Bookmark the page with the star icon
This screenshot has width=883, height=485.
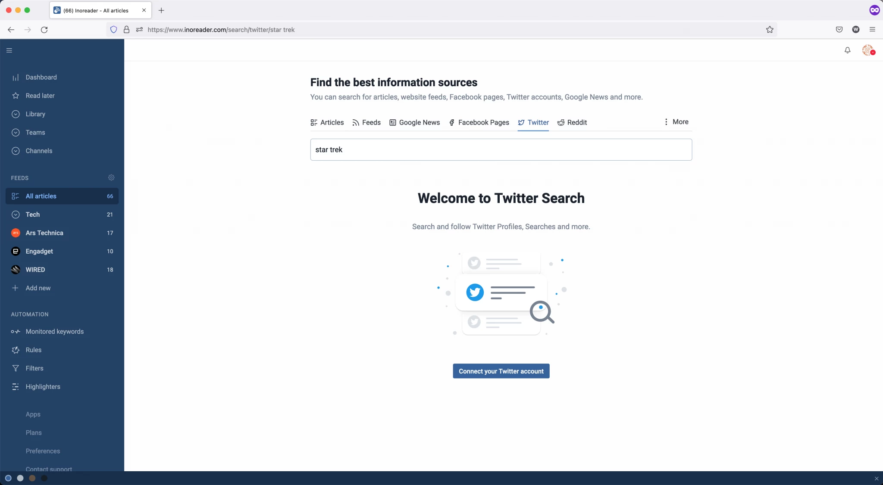tap(769, 29)
